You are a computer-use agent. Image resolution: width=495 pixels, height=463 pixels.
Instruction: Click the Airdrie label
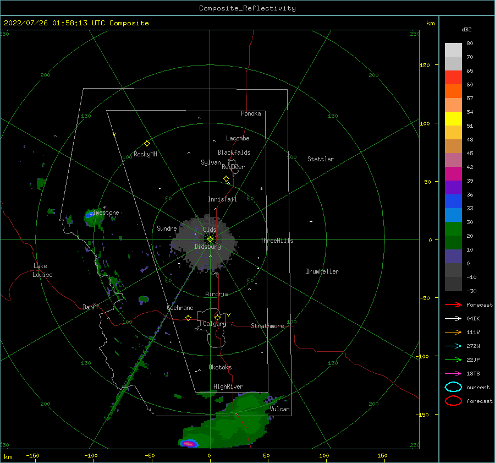217,294
